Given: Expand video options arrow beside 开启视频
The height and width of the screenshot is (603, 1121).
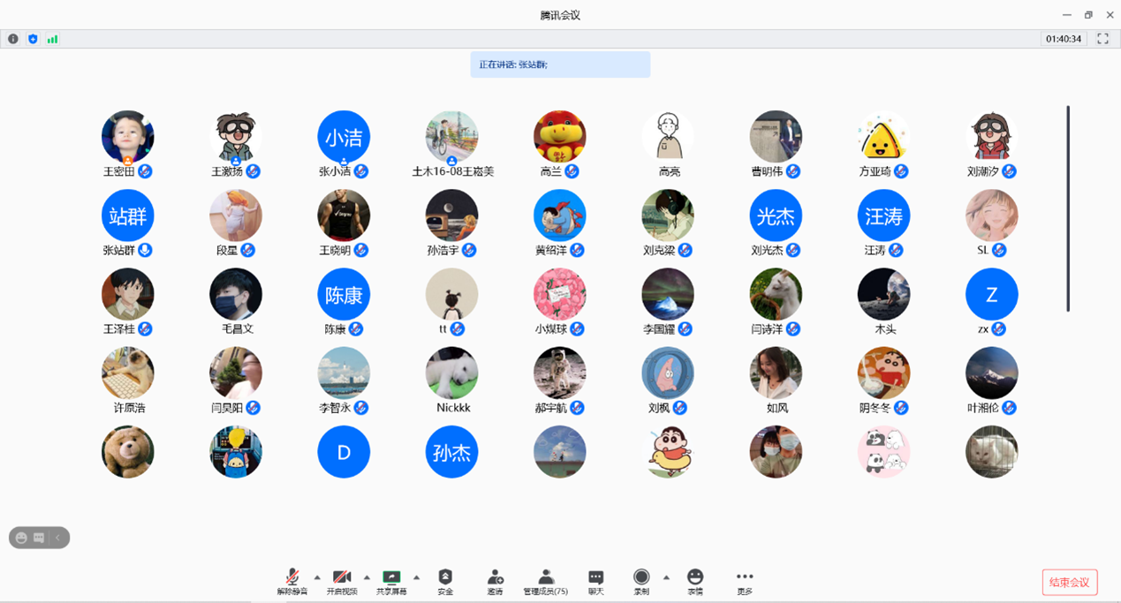Looking at the screenshot, I should point(367,577).
